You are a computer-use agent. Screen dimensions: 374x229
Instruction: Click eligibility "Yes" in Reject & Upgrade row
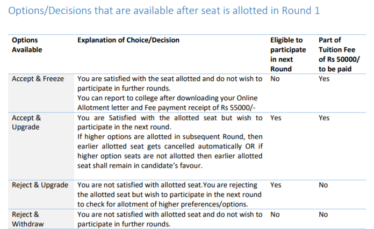(276, 185)
